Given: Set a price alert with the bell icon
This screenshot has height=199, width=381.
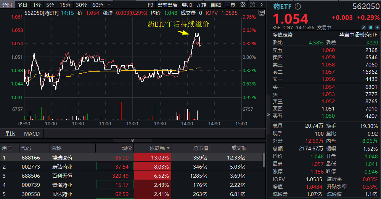Looking at the screenshot, I should (x=371, y=27).
